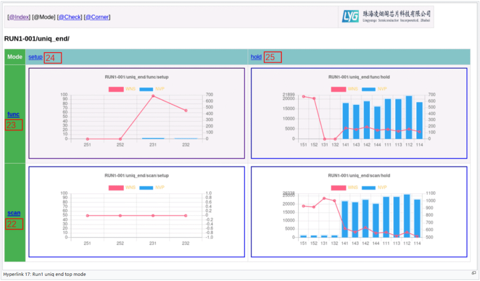Open the scan mode row link
The height and width of the screenshot is (281, 480).
pyautogui.click(x=14, y=213)
